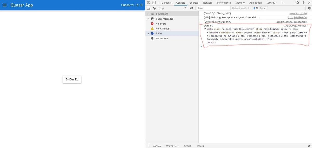
Task: Open client-entry.js source link
Action: (x=291, y=22)
